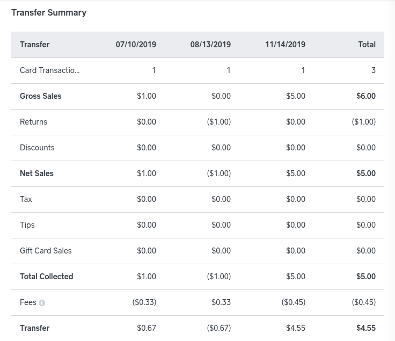Click the Fees row label text
395x341 pixels.
click(28, 302)
